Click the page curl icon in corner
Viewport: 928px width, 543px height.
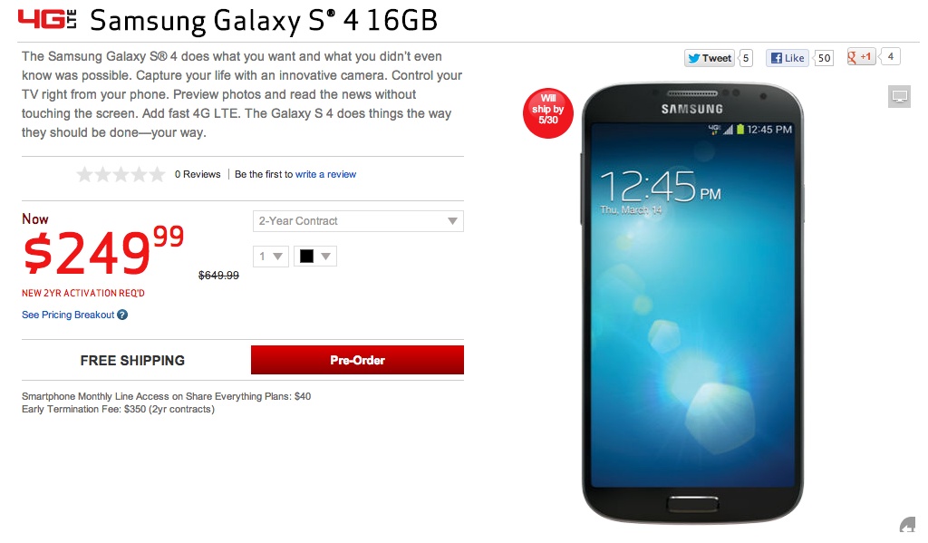pos(907,525)
